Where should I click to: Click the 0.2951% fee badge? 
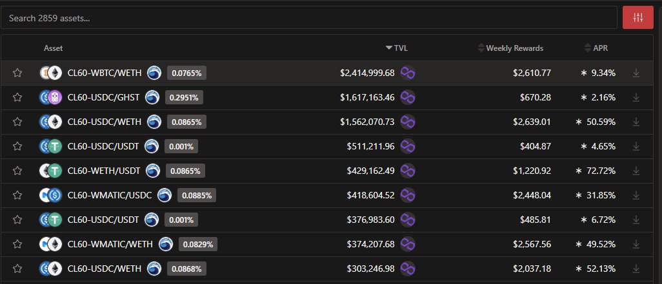(x=184, y=97)
